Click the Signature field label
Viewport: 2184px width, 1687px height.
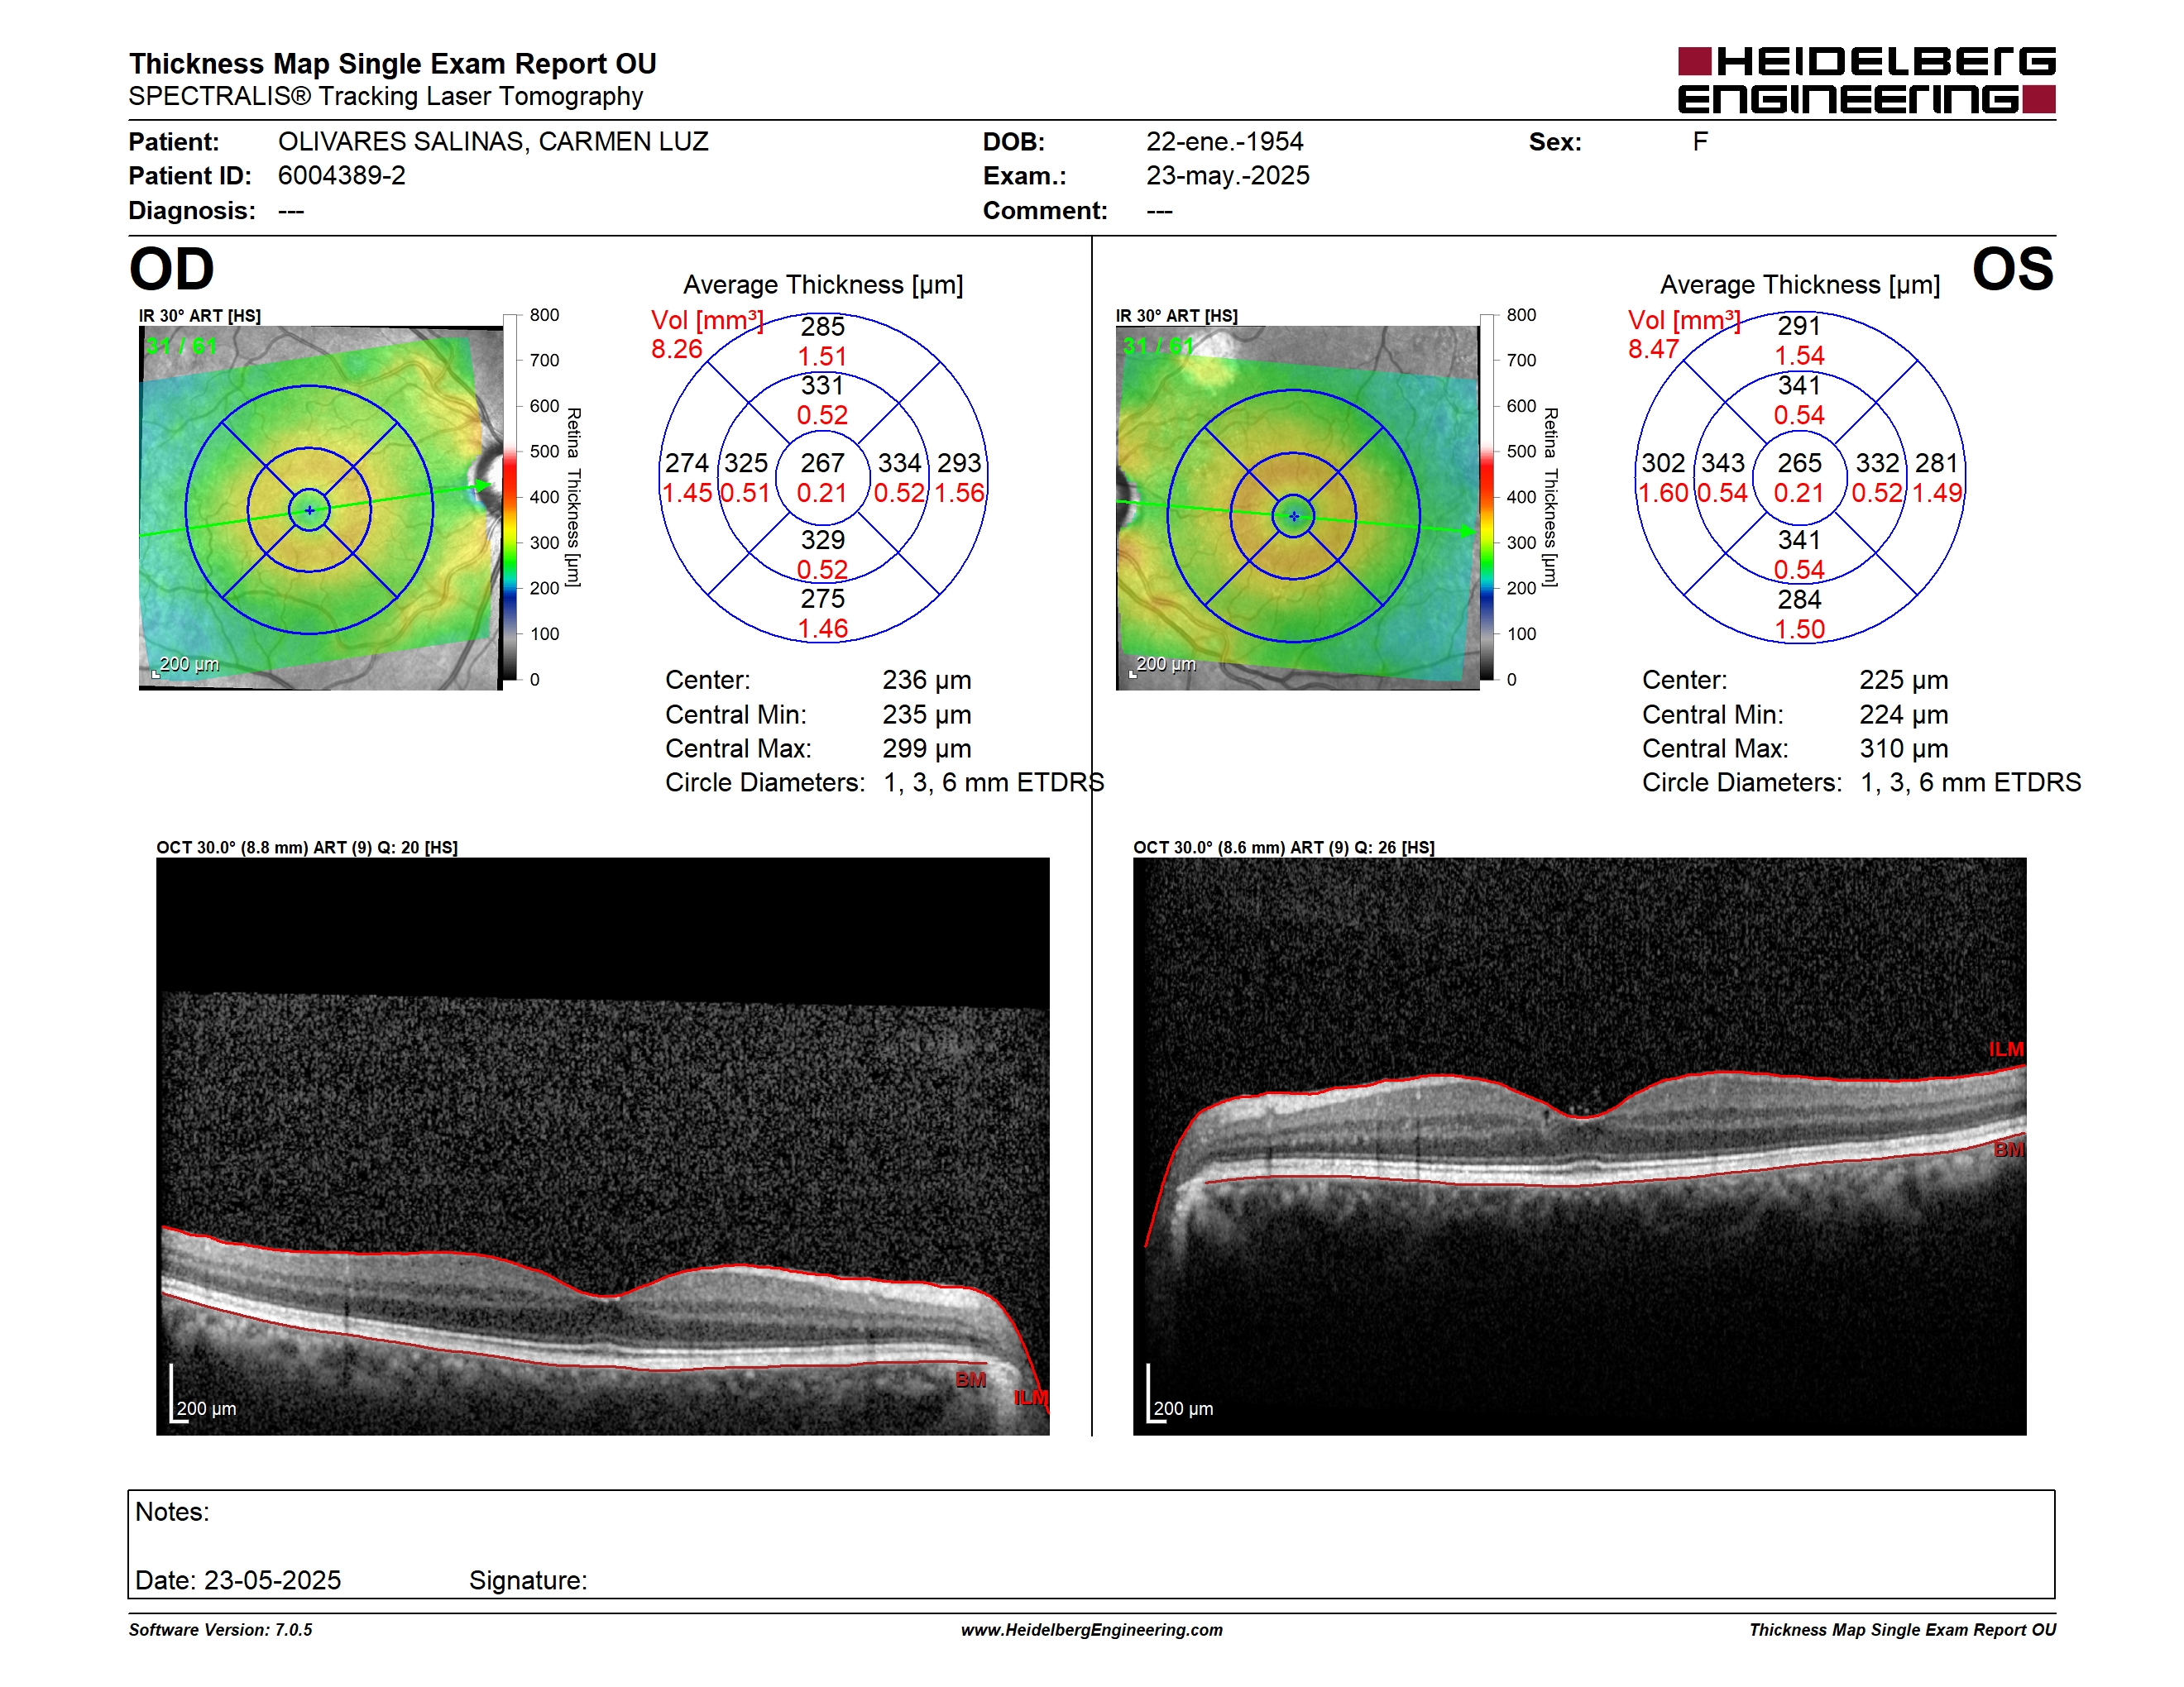(x=528, y=1580)
